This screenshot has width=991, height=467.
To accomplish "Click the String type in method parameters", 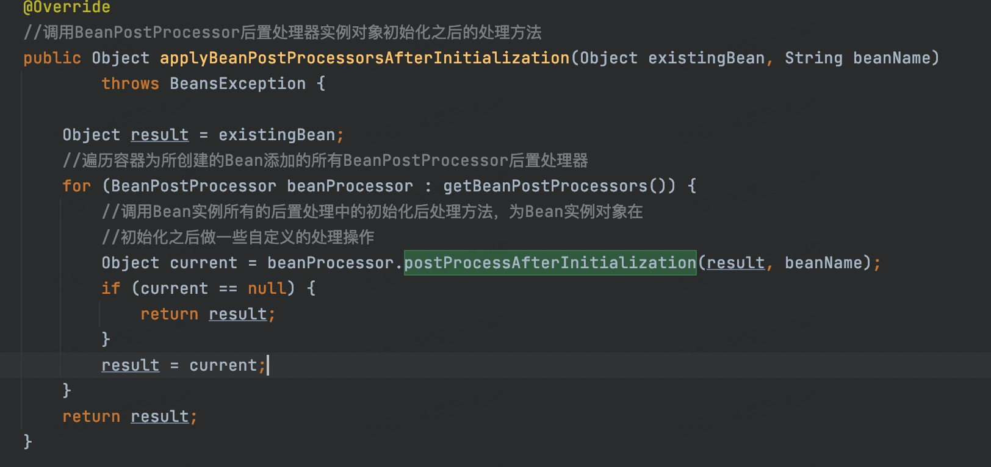I will [x=813, y=58].
